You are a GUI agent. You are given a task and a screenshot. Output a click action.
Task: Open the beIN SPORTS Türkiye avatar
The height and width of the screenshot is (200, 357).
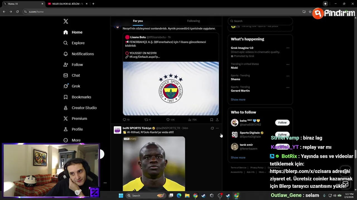[x=117, y=130]
